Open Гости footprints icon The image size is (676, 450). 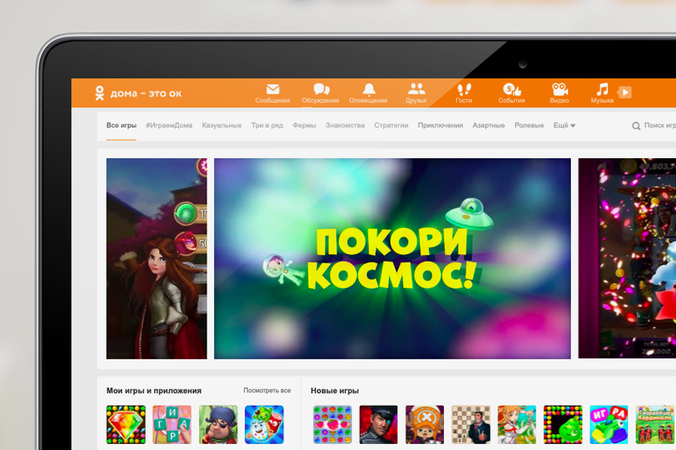pyautogui.click(x=464, y=89)
